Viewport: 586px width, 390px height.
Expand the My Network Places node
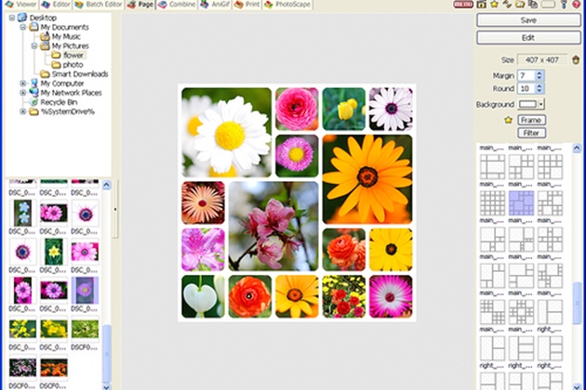tap(22, 92)
